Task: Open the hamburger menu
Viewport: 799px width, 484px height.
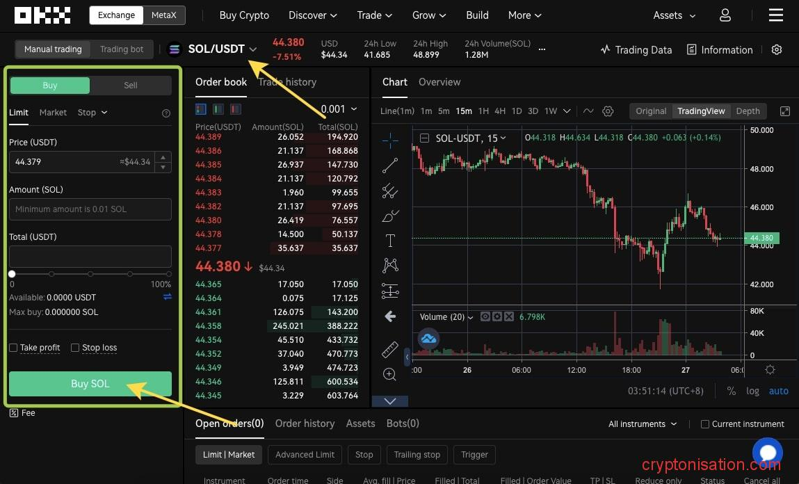Action: (x=775, y=15)
